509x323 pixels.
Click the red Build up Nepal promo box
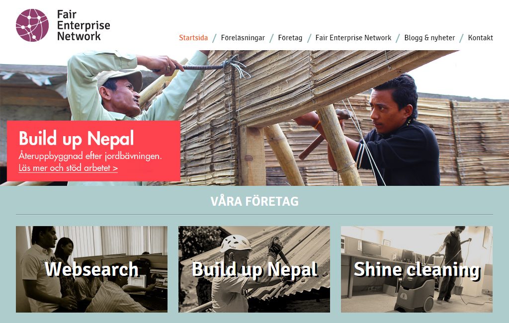click(x=93, y=151)
